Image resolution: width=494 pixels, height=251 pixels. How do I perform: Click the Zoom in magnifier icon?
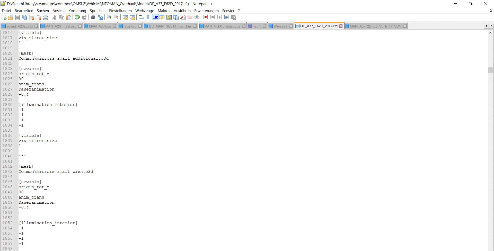[109, 17]
